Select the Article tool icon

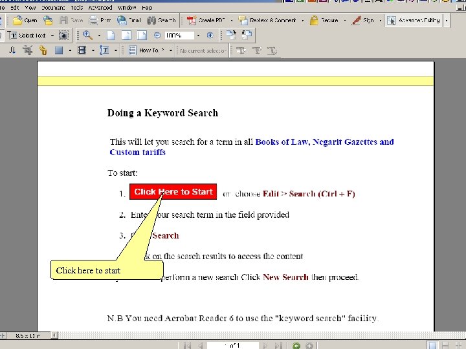12,50
